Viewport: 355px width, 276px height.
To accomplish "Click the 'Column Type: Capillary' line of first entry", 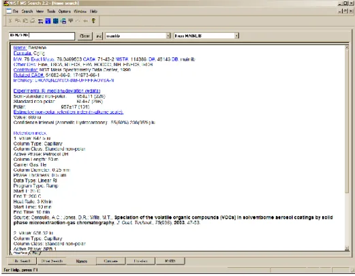I will click(x=38, y=144).
